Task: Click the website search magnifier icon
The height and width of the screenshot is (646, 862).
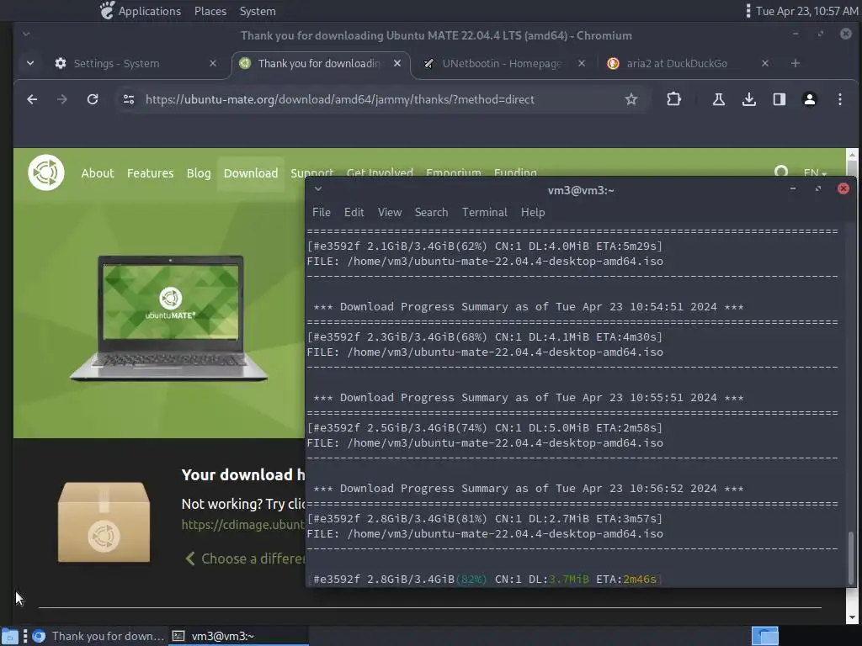Action: pos(781,170)
